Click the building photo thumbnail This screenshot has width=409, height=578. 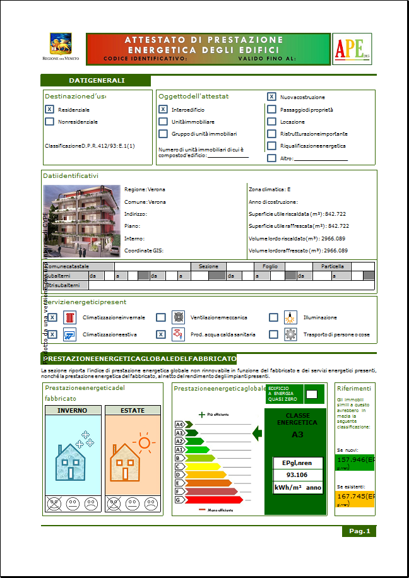point(82,221)
